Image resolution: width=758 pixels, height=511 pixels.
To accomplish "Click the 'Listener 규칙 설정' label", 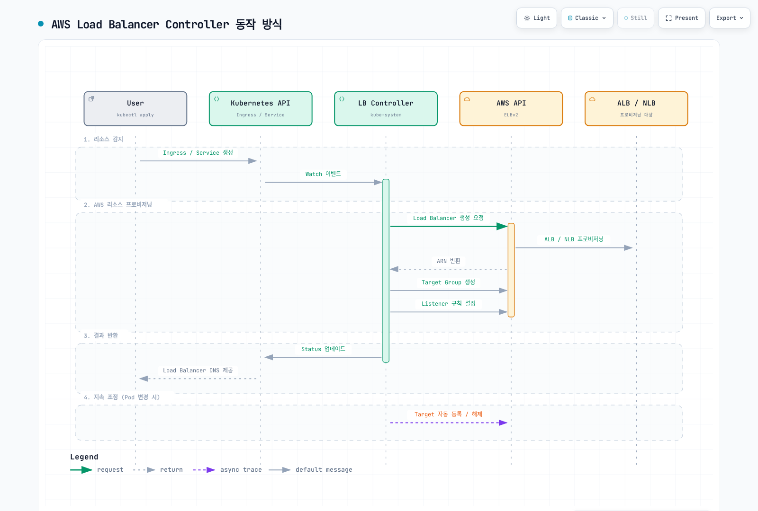I will click(x=449, y=304).
